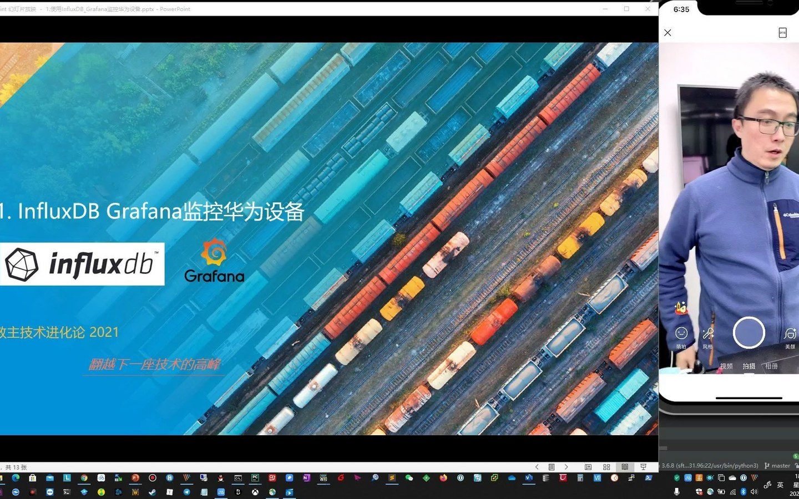
Task: Click the red italic slogan link text
Action: pyautogui.click(x=154, y=364)
